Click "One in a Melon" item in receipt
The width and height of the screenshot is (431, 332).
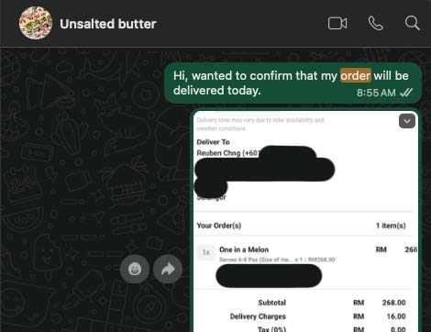(244, 249)
